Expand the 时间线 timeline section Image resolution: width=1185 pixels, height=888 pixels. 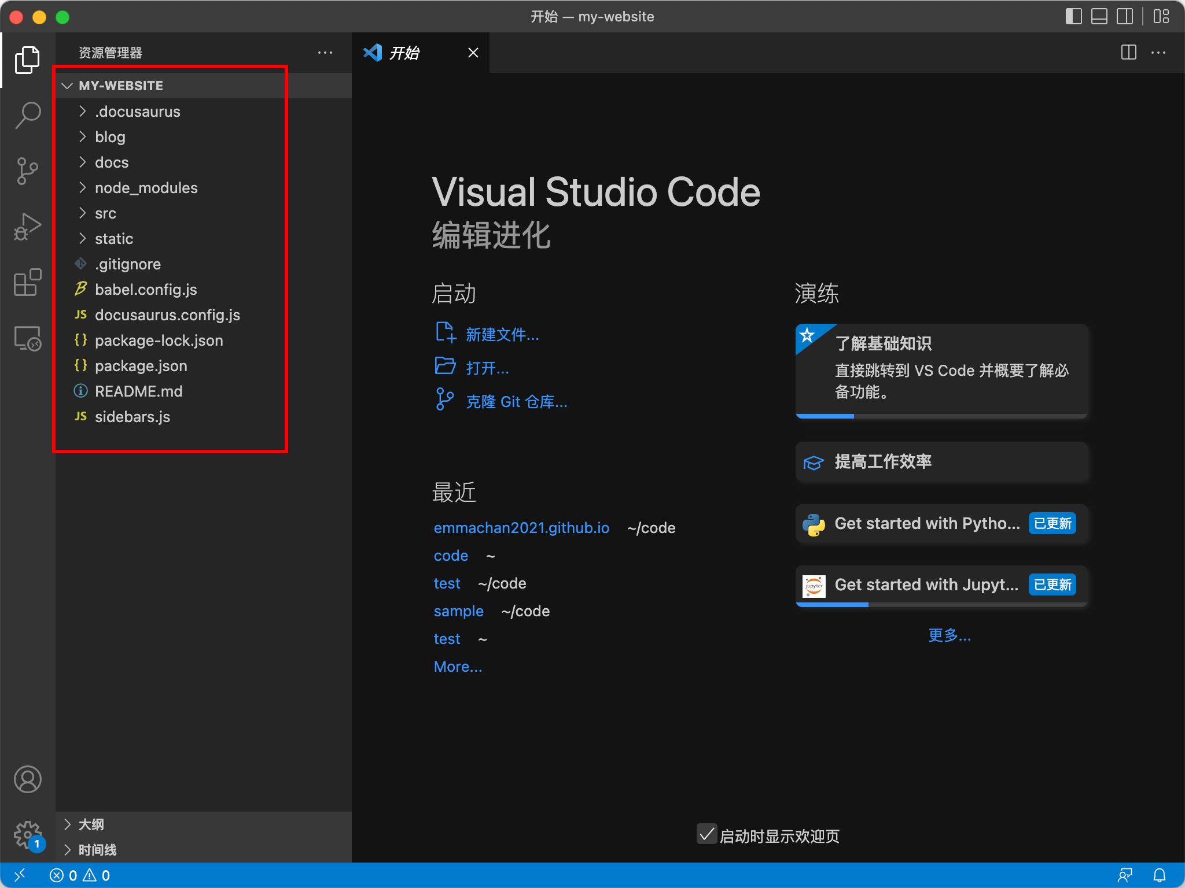click(x=204, y=850)
